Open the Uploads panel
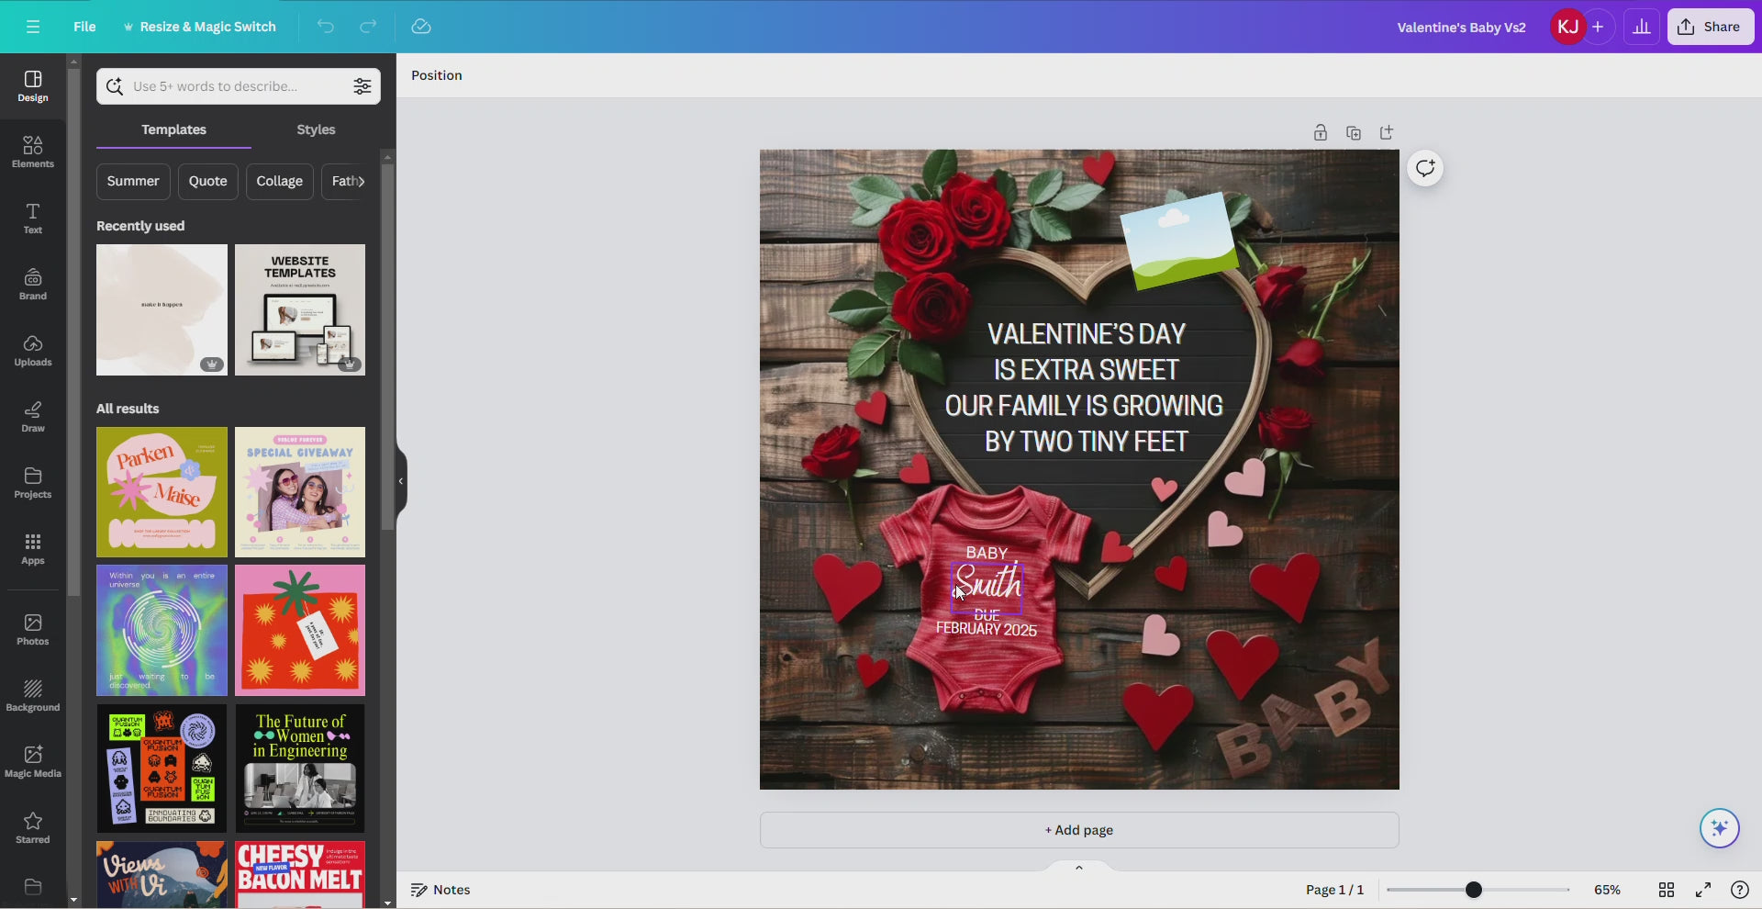The width and height of the screenshot is (1762, 909). click(x=32, y=349)
